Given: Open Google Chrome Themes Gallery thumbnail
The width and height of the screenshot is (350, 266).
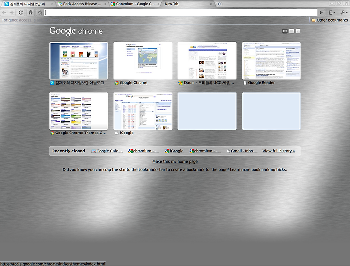Looking at the screenshot, I should point(79,111).
